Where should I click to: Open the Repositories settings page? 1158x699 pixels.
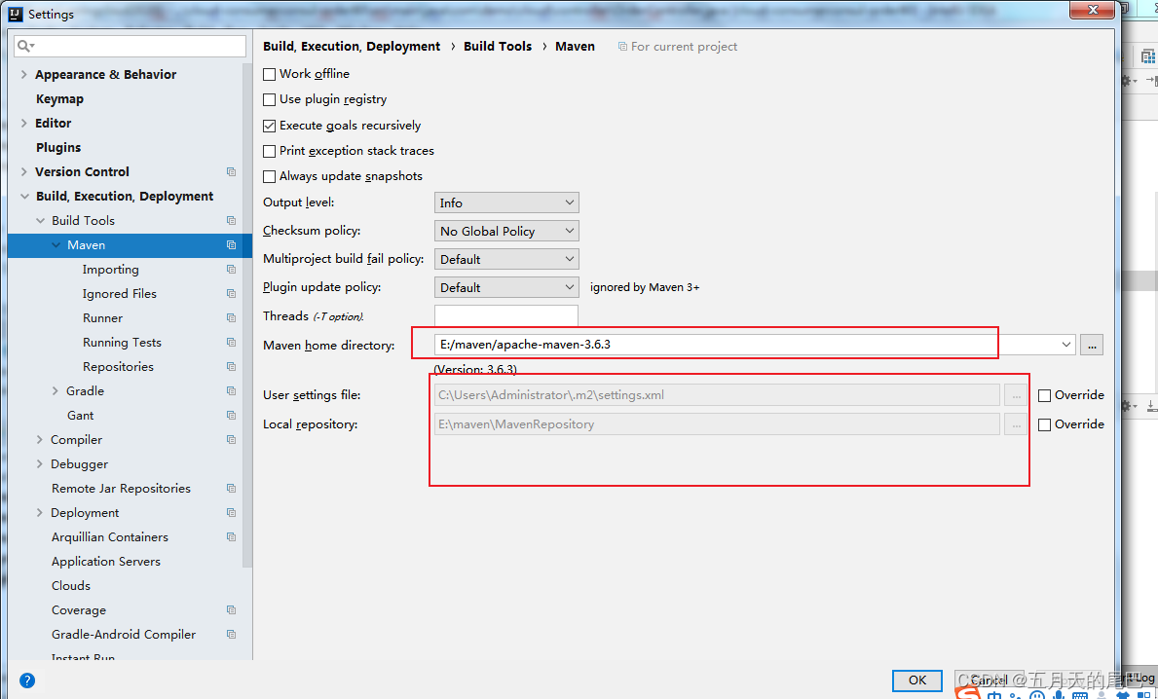pos(118,367)
